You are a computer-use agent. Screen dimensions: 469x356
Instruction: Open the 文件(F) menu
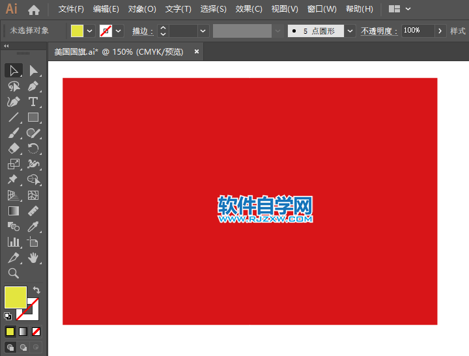[71, 9]
